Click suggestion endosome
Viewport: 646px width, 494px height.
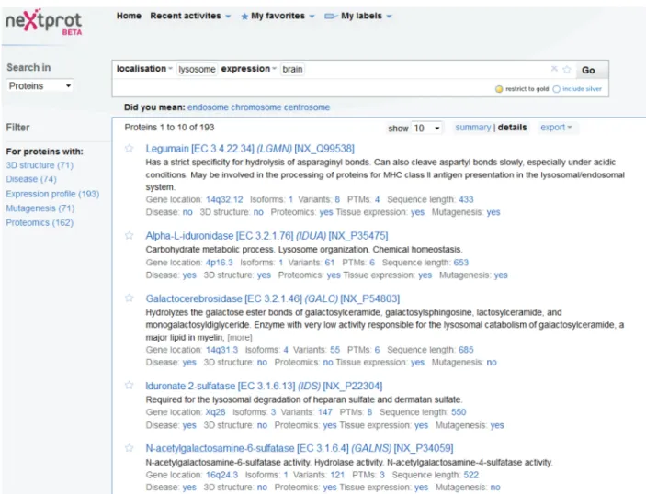(x=208, y=107)
